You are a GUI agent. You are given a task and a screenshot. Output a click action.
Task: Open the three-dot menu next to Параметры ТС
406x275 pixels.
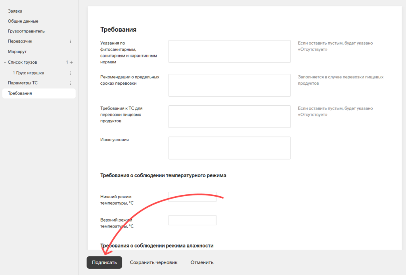(71, 83)
